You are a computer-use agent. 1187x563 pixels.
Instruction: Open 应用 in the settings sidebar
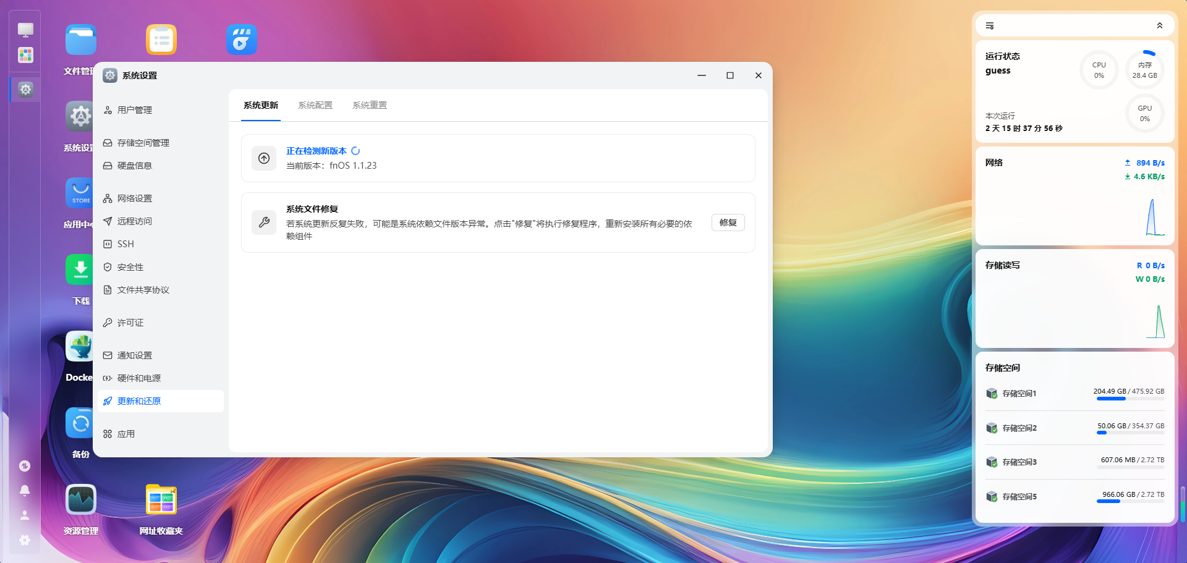(161, 434)
